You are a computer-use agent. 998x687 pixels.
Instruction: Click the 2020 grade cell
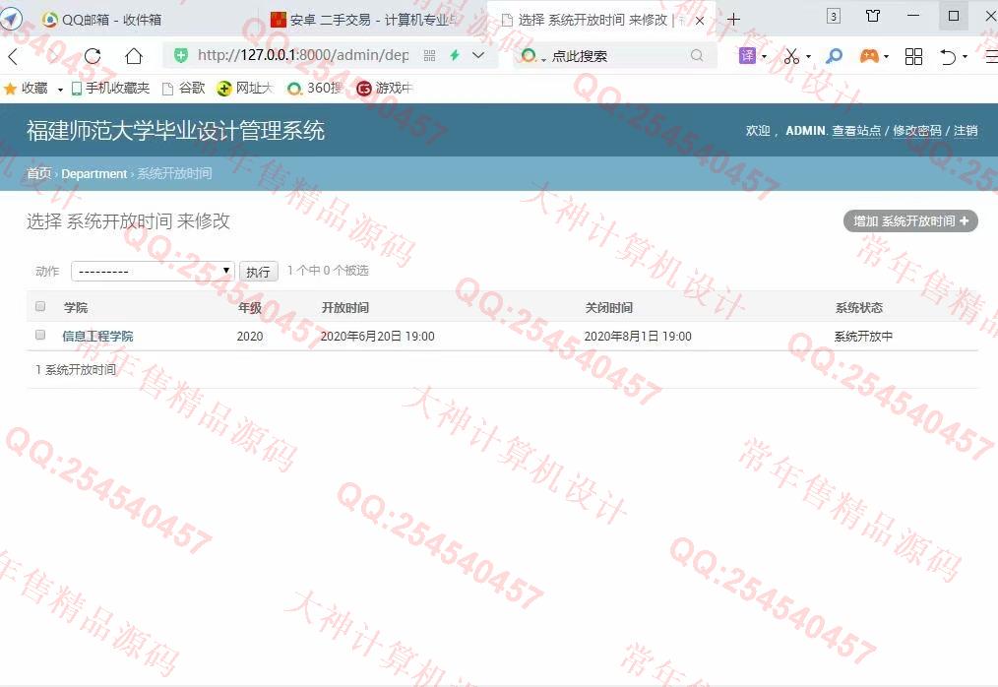(x=250, y=337)
